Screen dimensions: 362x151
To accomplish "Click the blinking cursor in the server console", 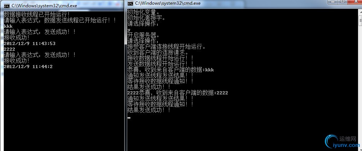I will [129, 118].
